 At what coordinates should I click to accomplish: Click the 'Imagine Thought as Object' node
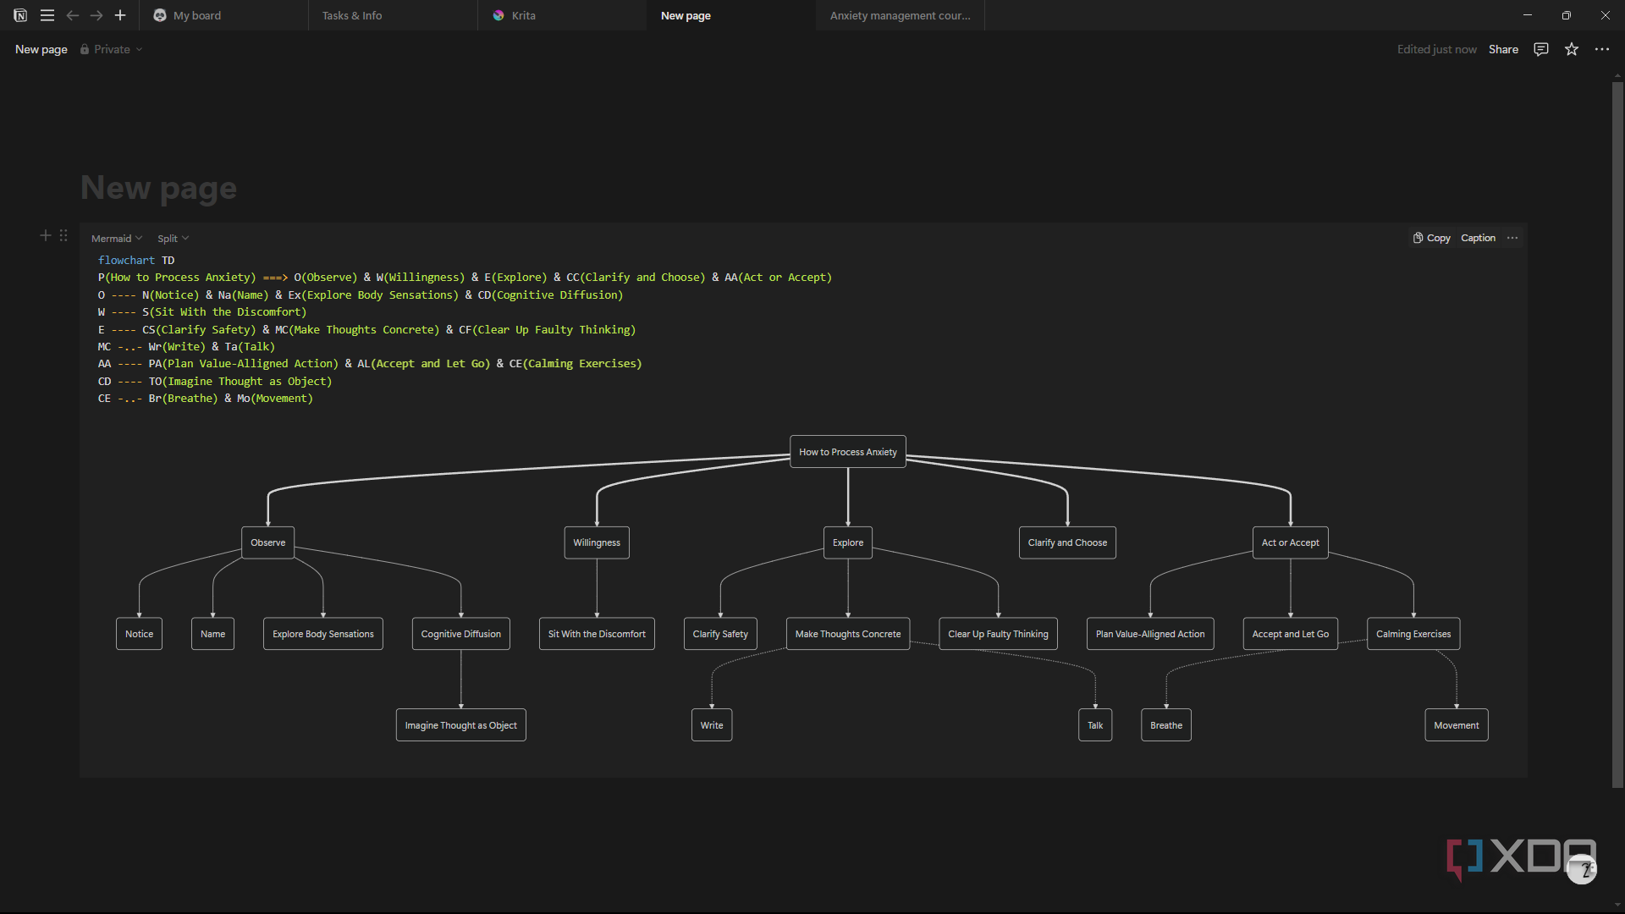coord(461,725)
